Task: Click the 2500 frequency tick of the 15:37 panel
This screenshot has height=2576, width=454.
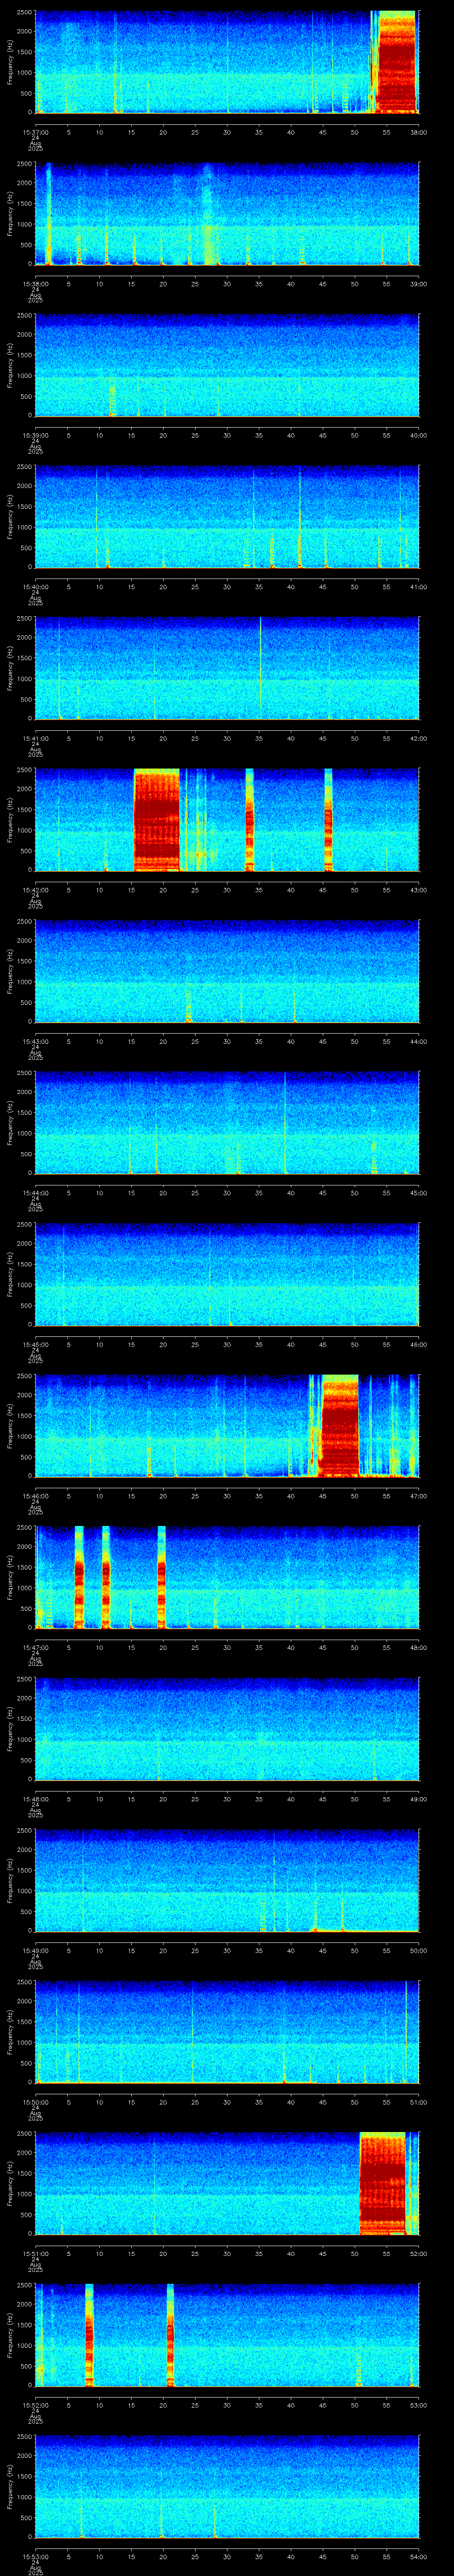Action: [25, 13]
